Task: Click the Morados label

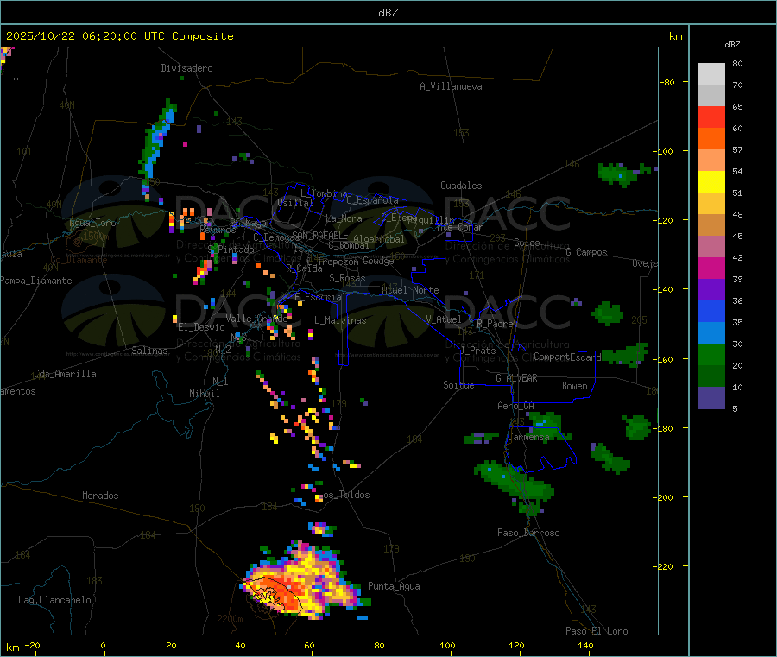Action: click(100, 496)
